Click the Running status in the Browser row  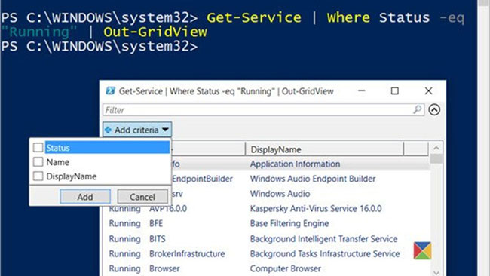pyautogui.click(x=124, y=268)
